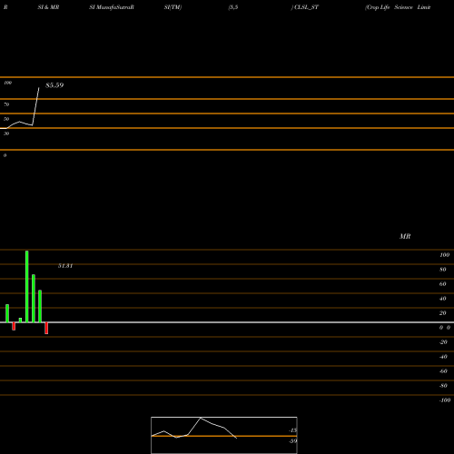
Task: Click the SI & MR header text
Action: point(48,7)
